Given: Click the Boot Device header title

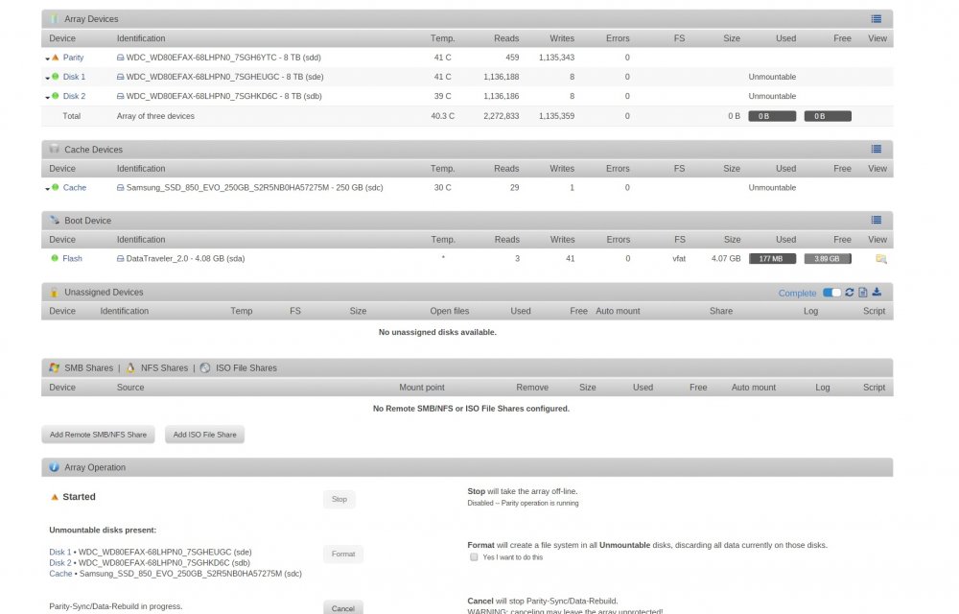Looking at the screenshot, I should [x=87, y=220].
